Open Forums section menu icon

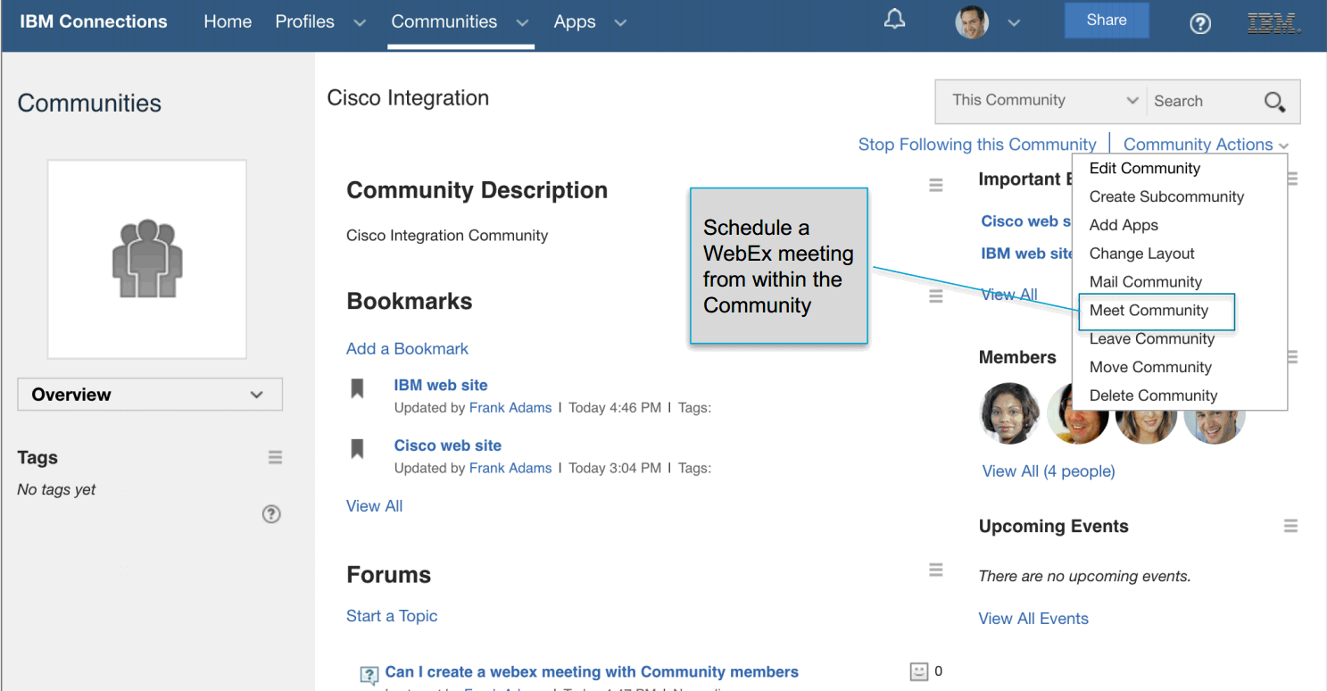(x=935, y=569)
